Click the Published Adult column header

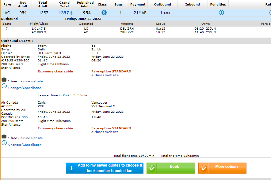(85, 4)
